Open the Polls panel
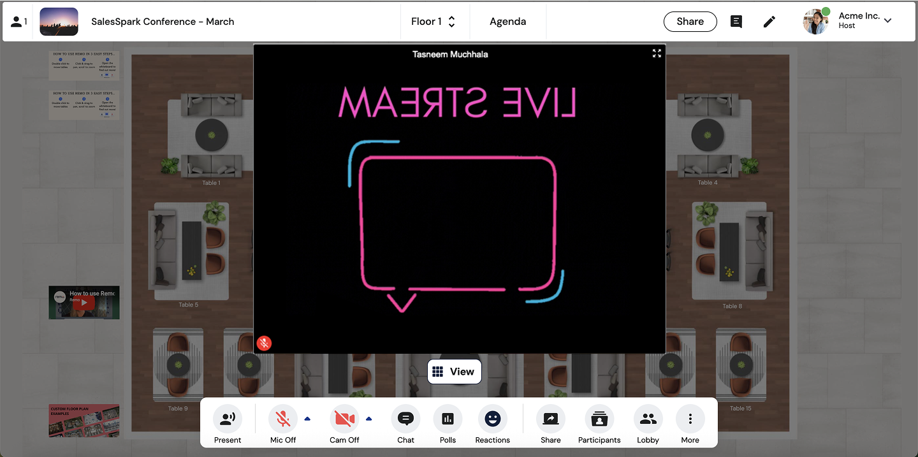This screenshot has width=918, height=457. click(448, 419)
